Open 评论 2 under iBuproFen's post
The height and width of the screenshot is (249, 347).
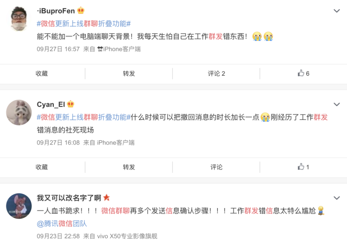click(217, 74)
